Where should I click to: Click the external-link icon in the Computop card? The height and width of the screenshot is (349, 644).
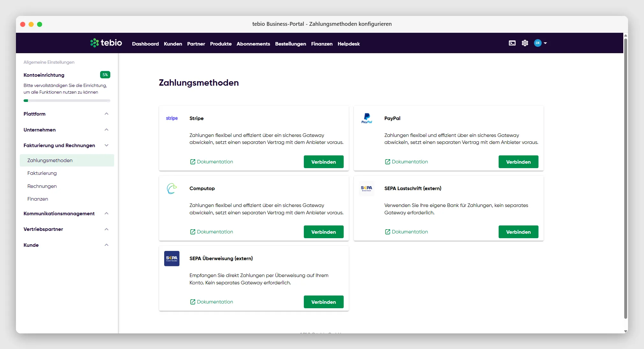(193, 232)
